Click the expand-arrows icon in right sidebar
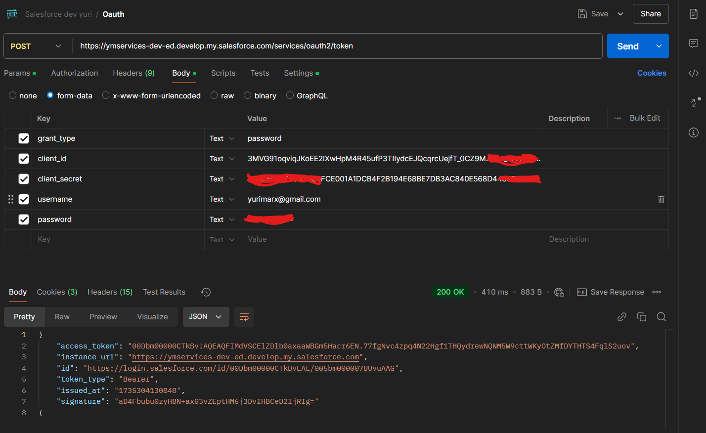Screen dimensions: 706x433 click(x=695, y=102)
